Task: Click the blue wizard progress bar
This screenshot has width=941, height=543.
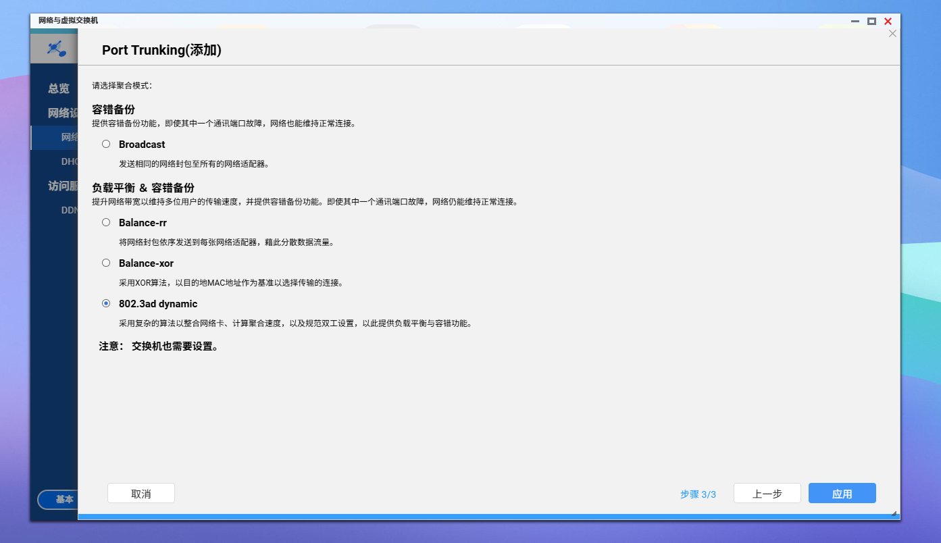Action: tap(488, 517)
